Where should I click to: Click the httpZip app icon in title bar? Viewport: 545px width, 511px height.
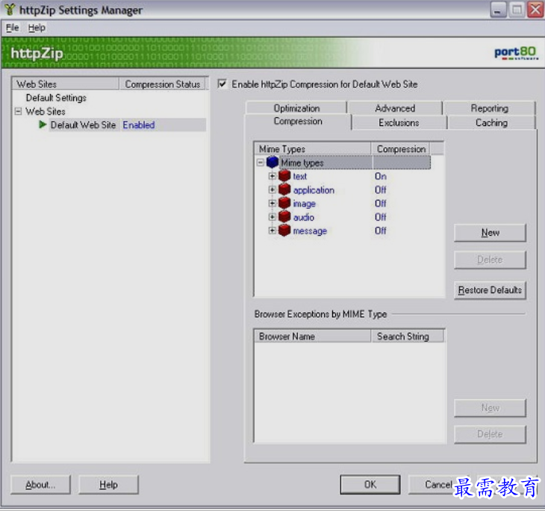10,10
